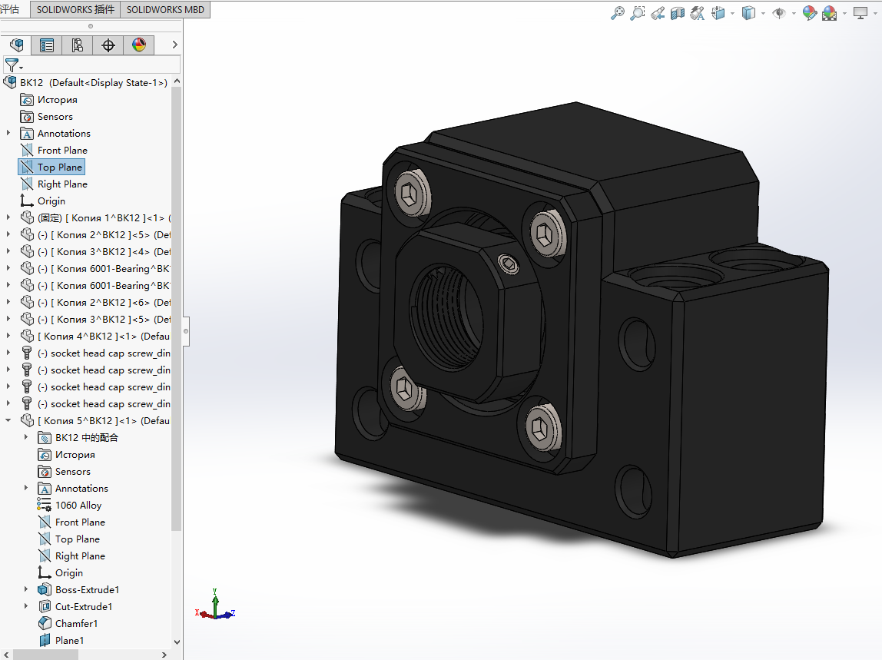Viewport: 882px width, 660px height.
Task: Open the View Orientation dropdown arrow
Action: click(x=732, y=14)
